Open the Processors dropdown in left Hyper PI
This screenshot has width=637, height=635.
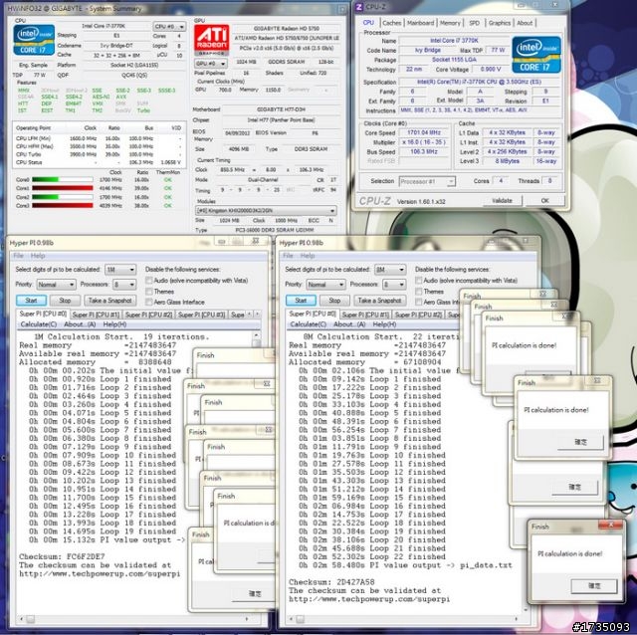tap(123, 285)
